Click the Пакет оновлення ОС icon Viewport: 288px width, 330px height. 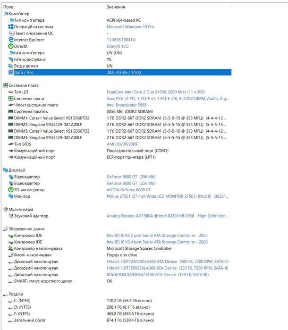point(11,33)
